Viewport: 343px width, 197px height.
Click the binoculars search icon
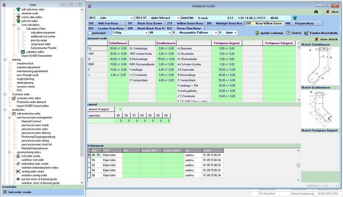click(x=316, y=12)
